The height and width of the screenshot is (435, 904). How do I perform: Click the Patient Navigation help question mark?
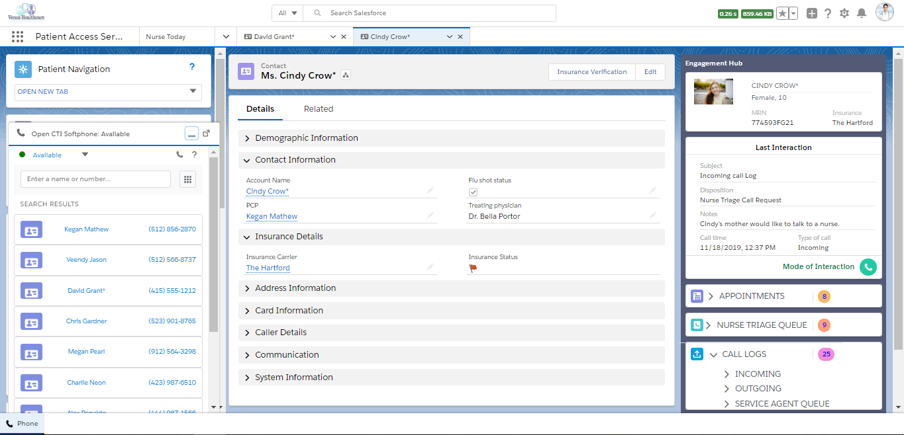tap(192, 67)
